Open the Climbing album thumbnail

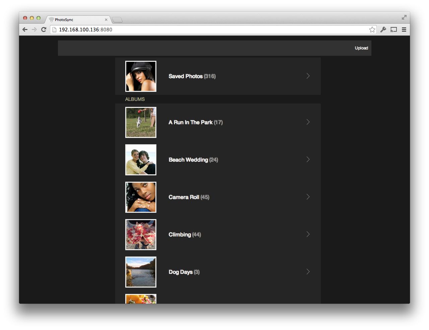pos(141,234)
